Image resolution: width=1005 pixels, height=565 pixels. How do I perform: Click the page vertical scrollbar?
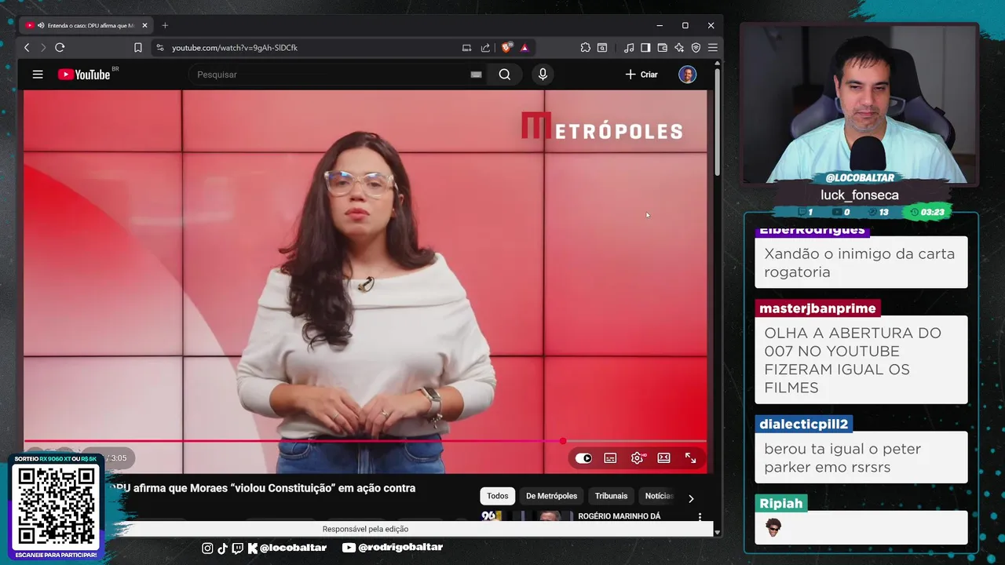pyautogui.click(x=717, y=122)
